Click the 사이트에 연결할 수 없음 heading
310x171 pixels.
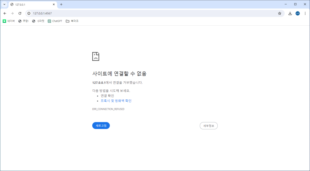[120, 74]
